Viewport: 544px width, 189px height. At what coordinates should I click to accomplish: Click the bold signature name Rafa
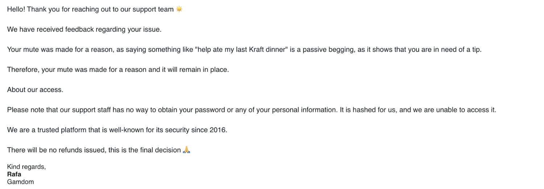coord(14,174)
